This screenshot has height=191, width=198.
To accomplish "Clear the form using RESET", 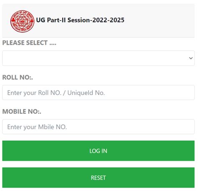I will click(x=99, y=178).
